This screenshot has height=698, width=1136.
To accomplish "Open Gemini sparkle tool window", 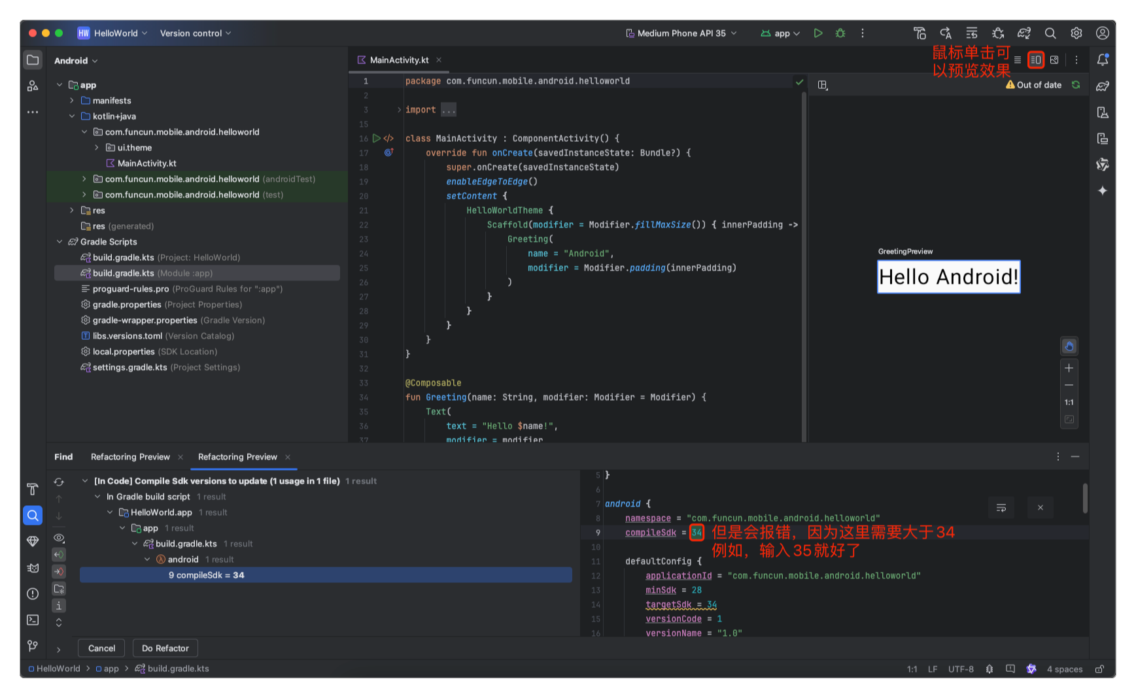I will 1103,191.
